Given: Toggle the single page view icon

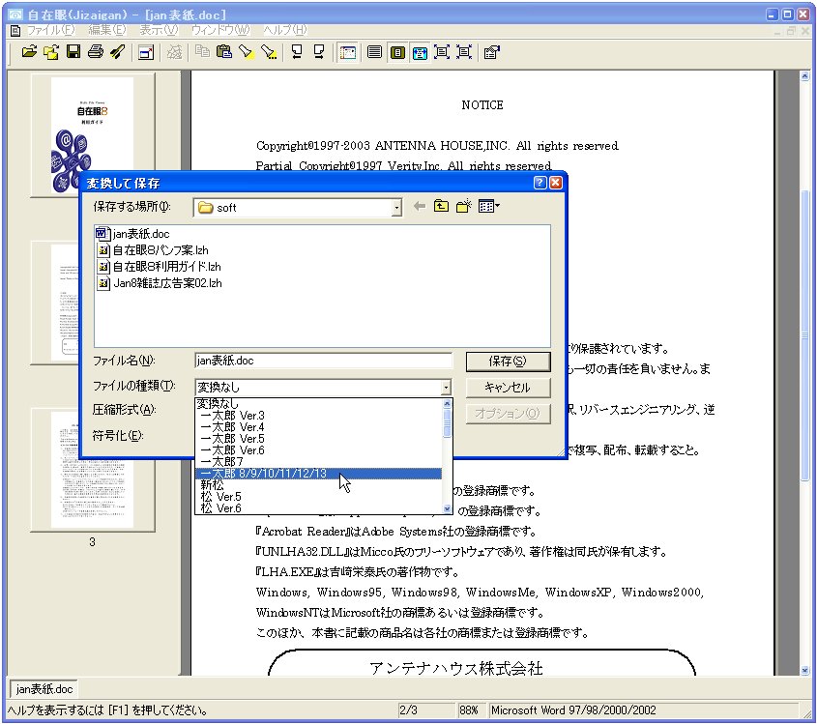Looking at the screenshot, I should pyautogui.click(x=397, y=52).
